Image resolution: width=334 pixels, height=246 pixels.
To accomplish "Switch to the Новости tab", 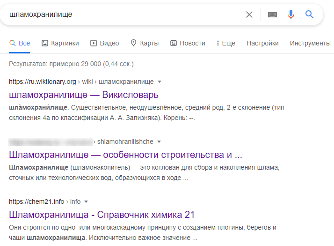I will click(188, 43).
